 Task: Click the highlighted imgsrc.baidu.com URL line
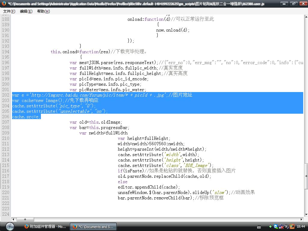pyautogui.click(x=102, y=95)
